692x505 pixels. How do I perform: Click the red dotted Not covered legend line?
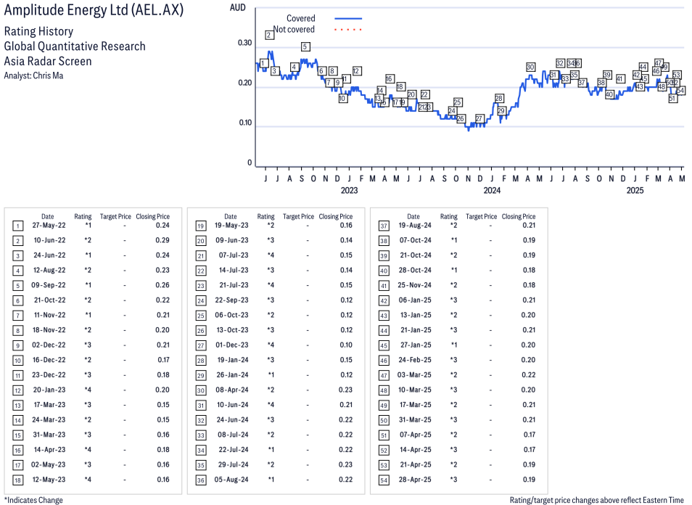(x=348, y=30)
